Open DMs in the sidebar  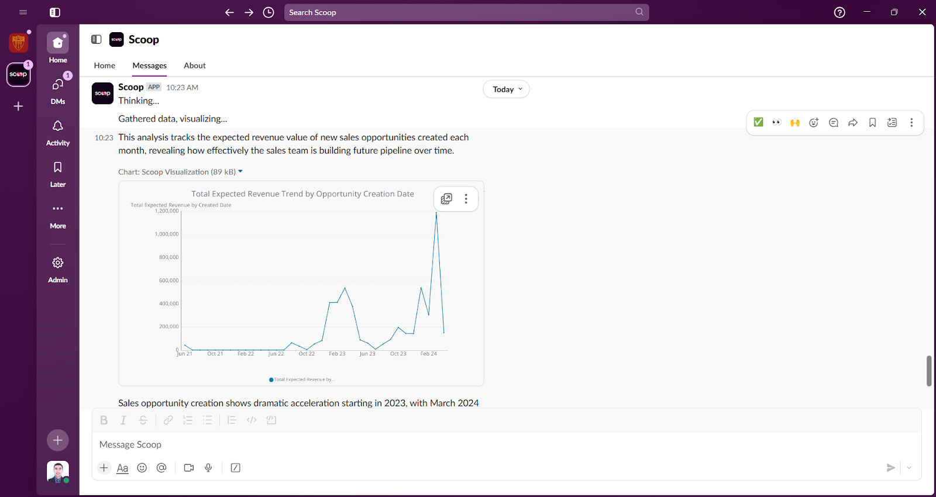58,89
